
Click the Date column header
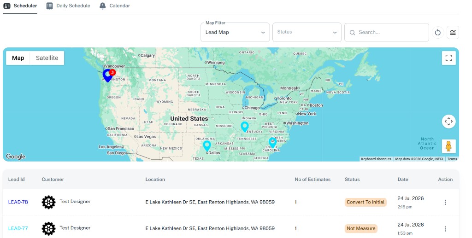coord(403,180)
